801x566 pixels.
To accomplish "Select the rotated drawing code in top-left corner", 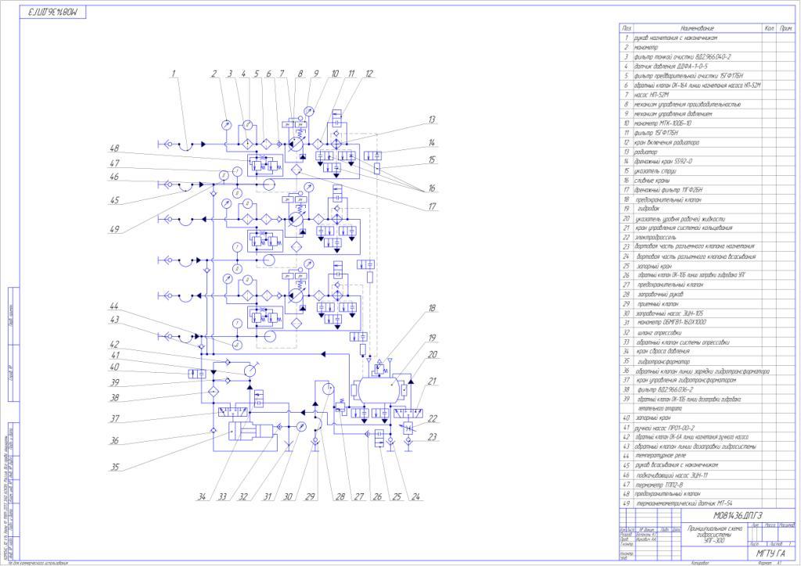I will 54,13.
